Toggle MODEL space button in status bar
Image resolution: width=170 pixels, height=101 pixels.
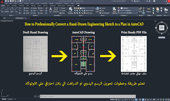pyautogui.click(x=112, y=100)
